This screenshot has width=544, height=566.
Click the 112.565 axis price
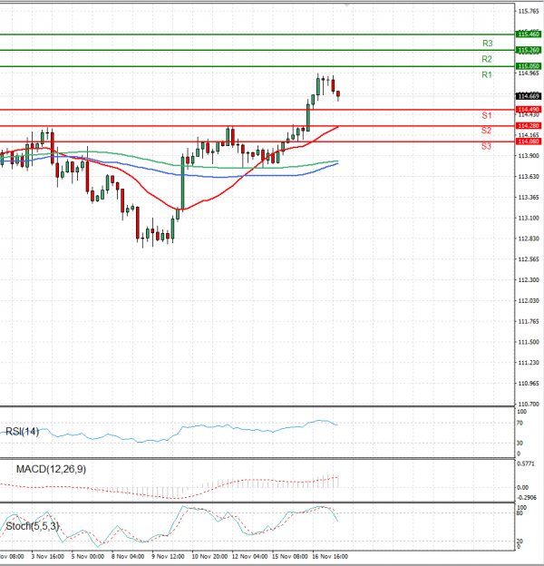(529, 259)
